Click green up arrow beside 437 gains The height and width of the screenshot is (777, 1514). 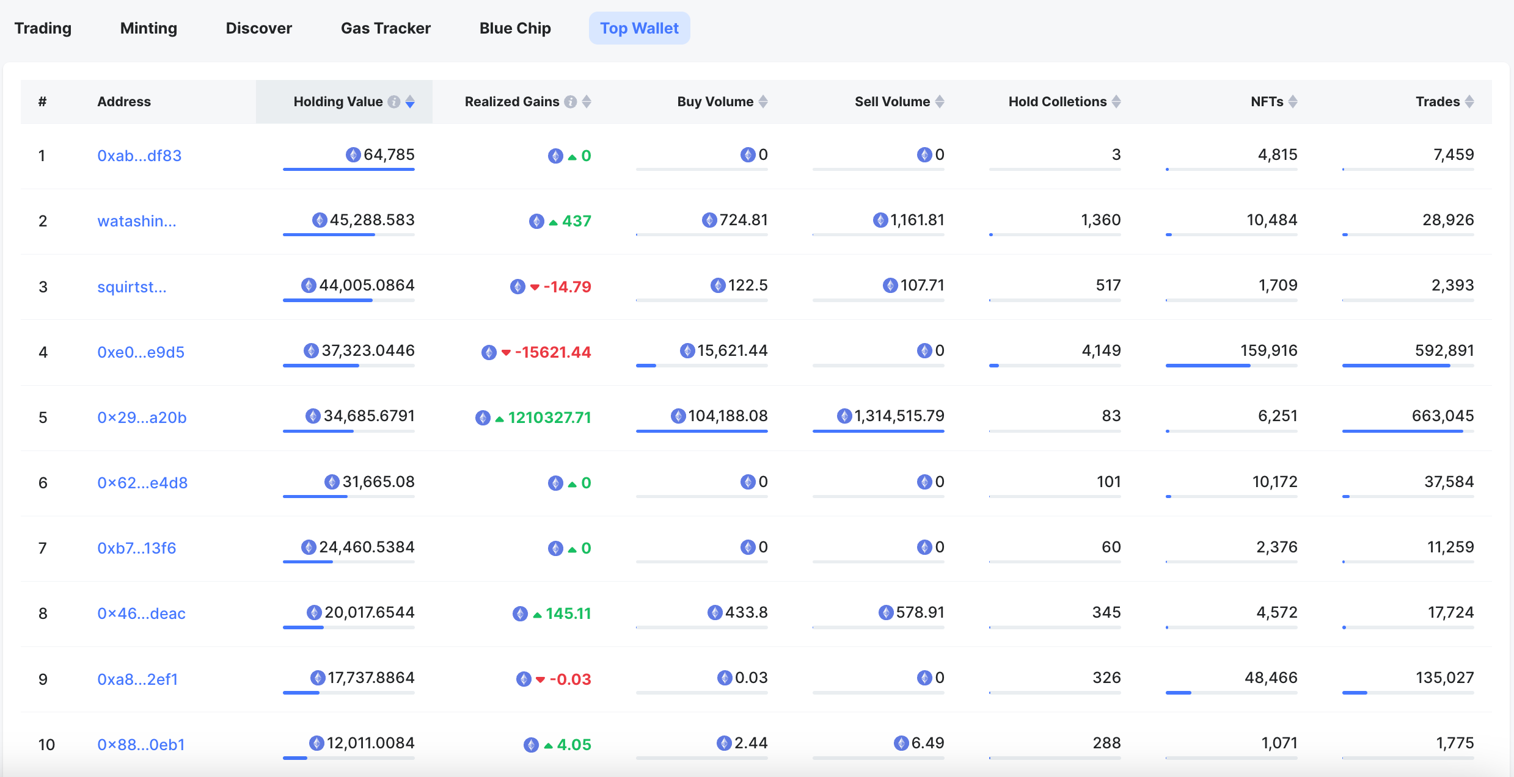(x=553, y=222)
